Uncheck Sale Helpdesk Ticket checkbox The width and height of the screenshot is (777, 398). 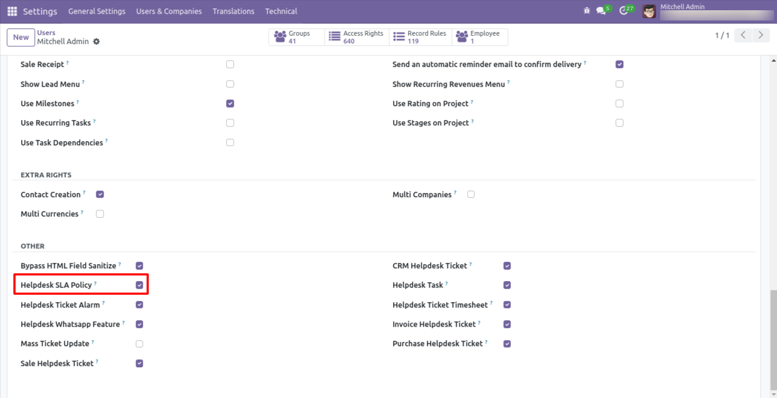coord(139,363)
